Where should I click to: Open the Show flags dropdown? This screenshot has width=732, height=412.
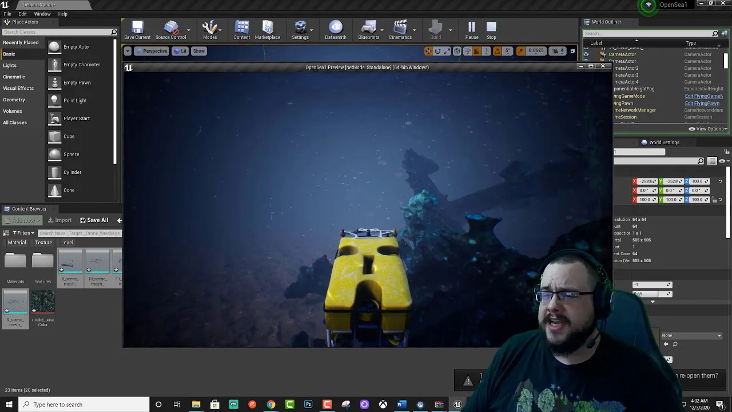click(x=198, y=51)
